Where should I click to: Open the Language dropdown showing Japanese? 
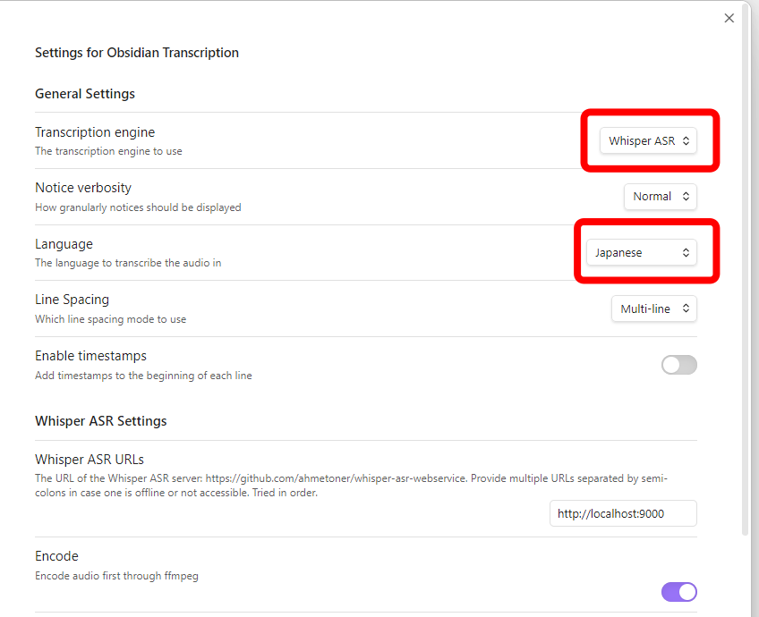[642, 252]
